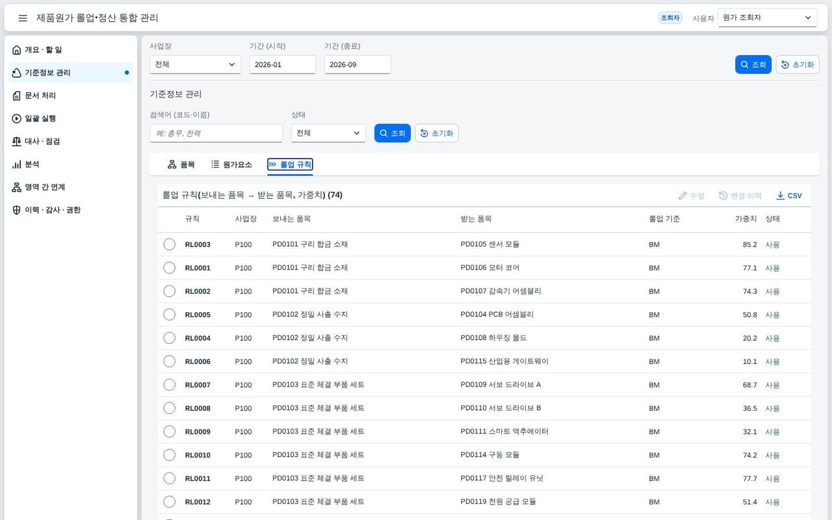Open 영역 간 연계 hierarchy icon

pos(17,187)
